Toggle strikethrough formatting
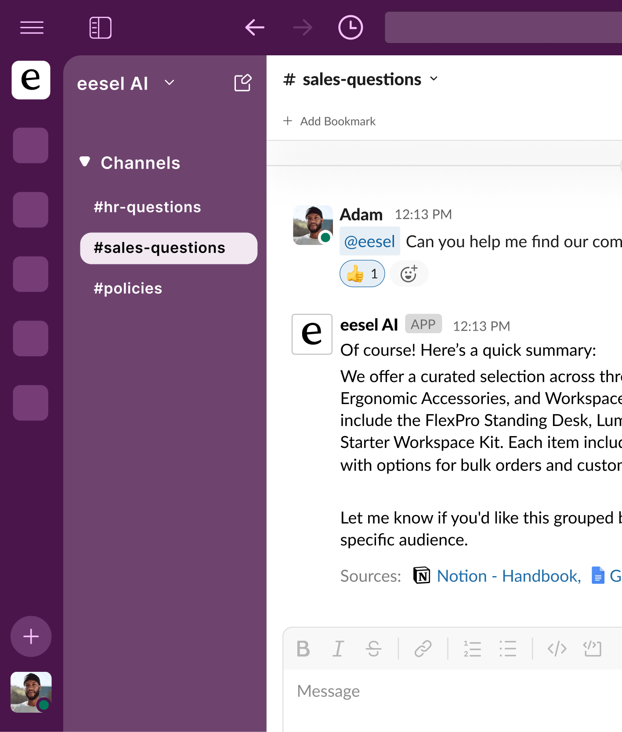Screen dimensions: 622x732 click(x=374, y=649)
